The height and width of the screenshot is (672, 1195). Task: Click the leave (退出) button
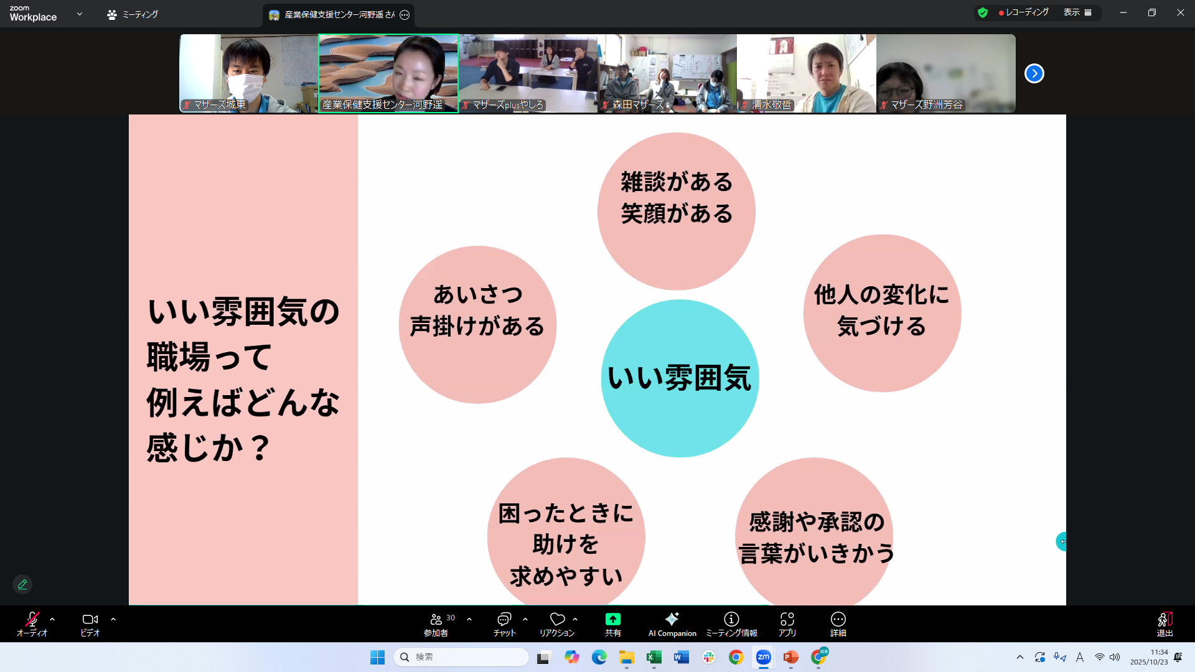(x=1165, y=623)
